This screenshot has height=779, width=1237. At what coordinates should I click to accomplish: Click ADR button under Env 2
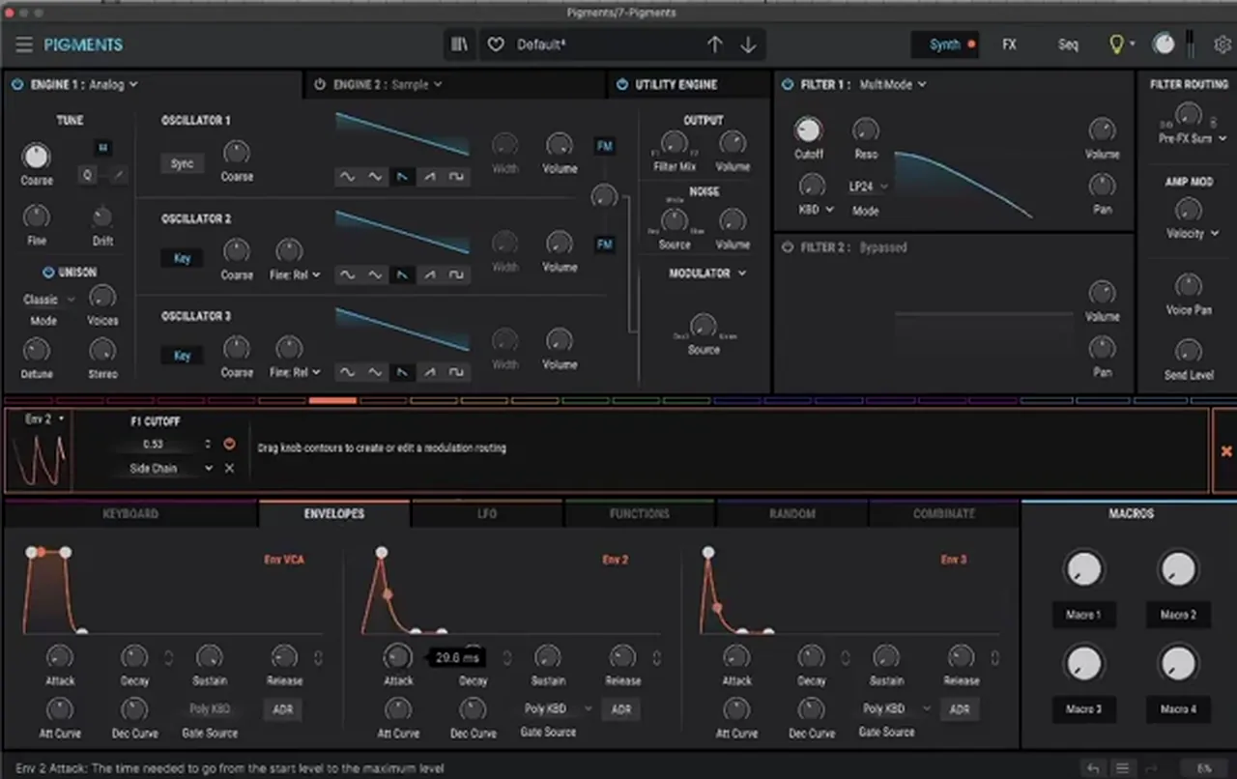621,709
